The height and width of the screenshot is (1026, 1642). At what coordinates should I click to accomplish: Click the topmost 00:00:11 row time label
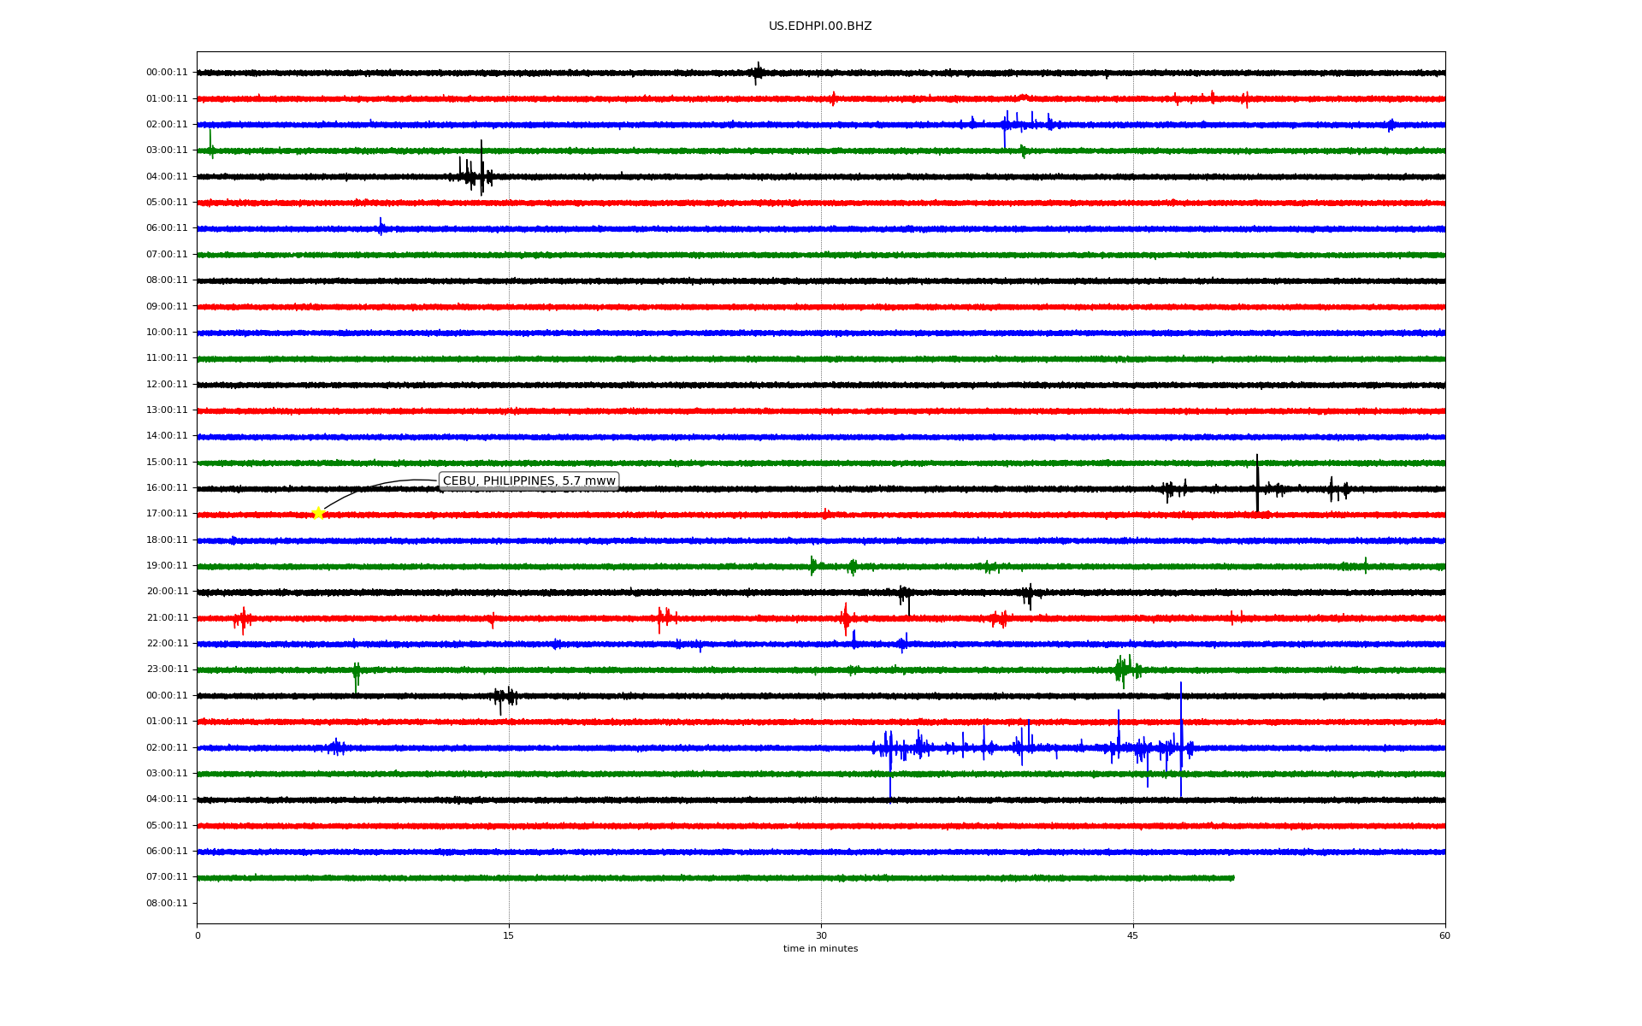tap(167, 73)
